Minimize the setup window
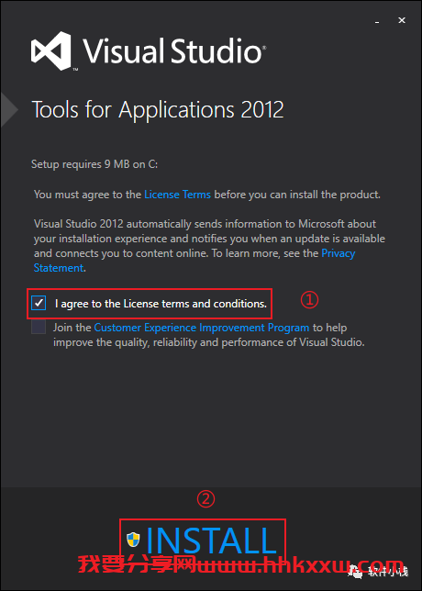The image size is (422, 591). [x=377, y=22]
